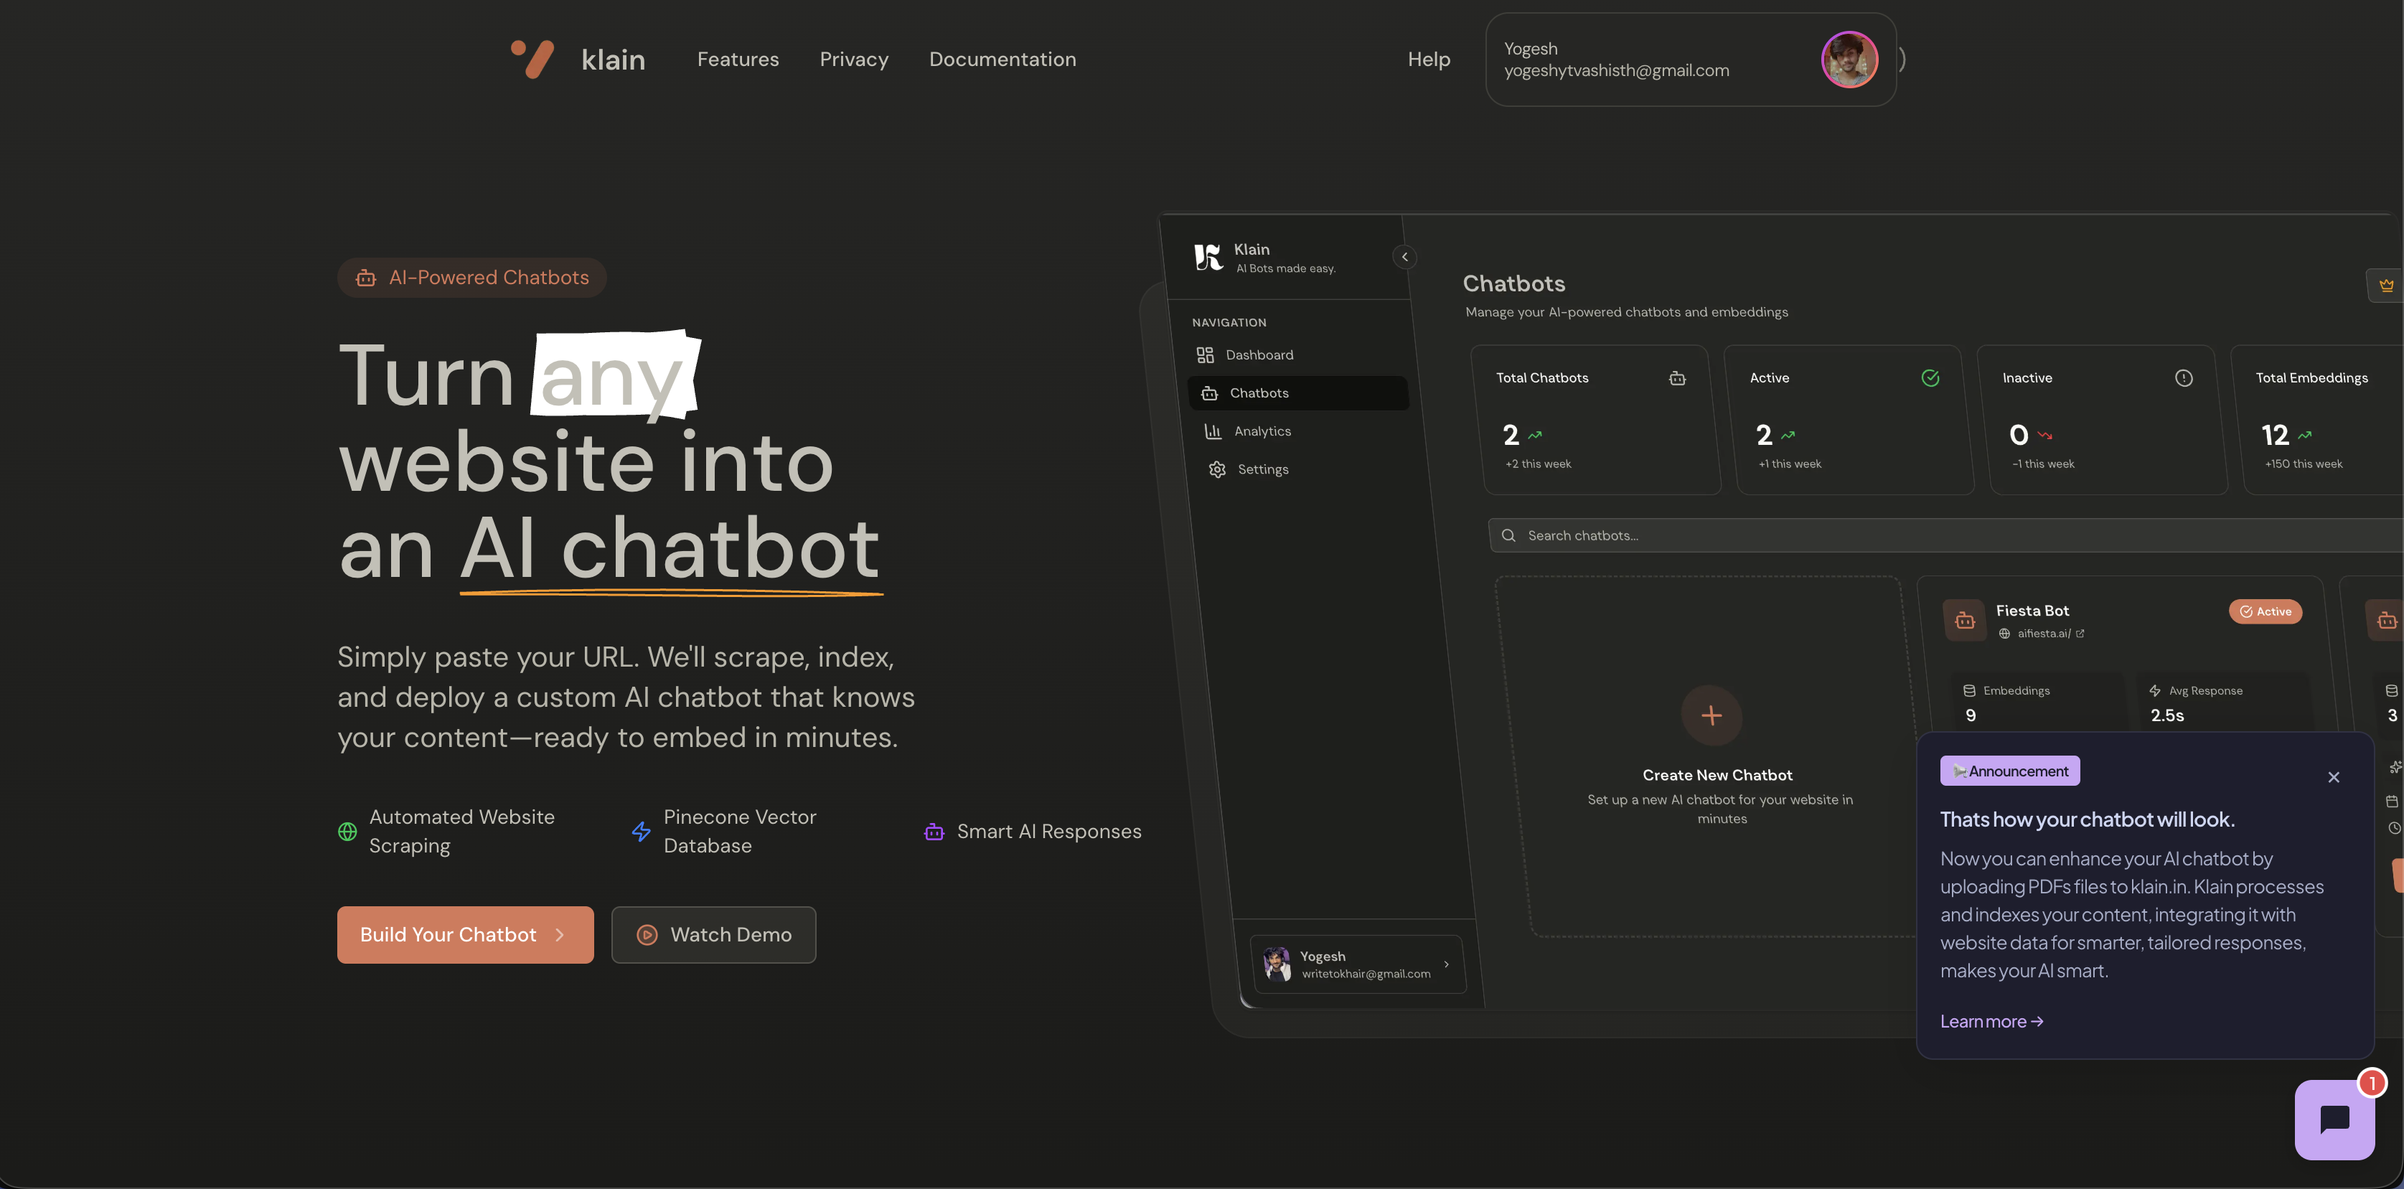
Task: Open the purple chat widget bubble
Action: click(2334, 1119)
